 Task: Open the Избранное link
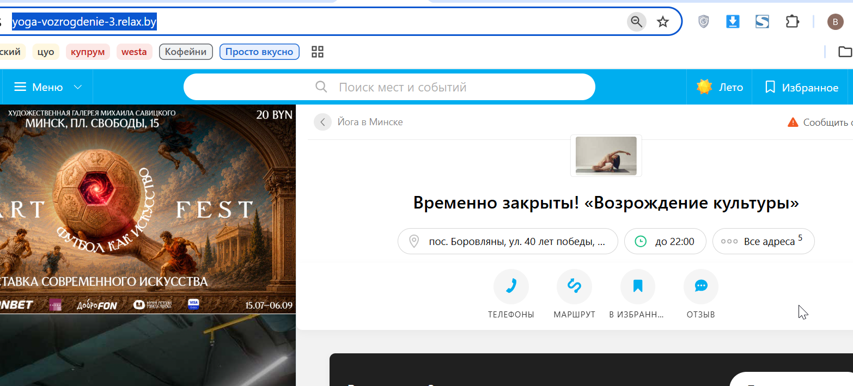point(801,87)
